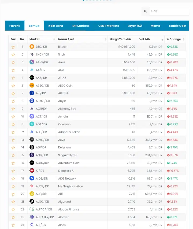Open the ALTLAYER/IDR market link

45,217
